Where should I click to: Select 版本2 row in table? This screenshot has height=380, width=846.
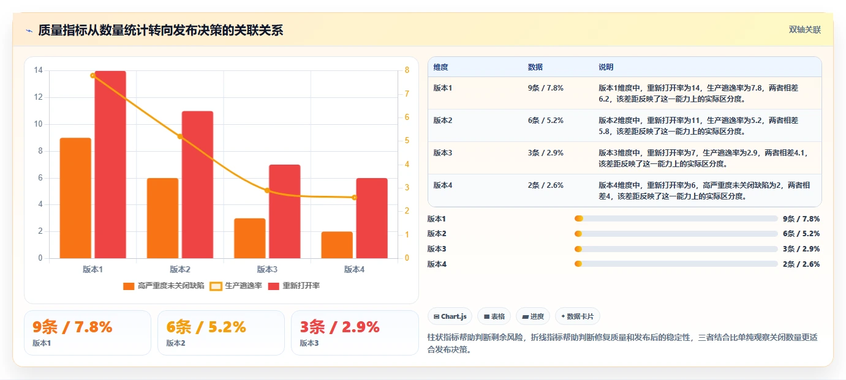(x=624, y=125)
